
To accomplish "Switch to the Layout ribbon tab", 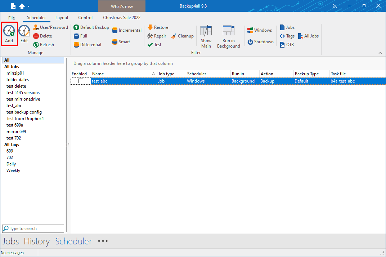I will coord(62,17).
